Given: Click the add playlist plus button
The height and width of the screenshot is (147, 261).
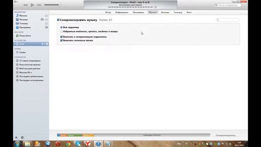Looking at the screenshot, I should (x=16, y=138).
